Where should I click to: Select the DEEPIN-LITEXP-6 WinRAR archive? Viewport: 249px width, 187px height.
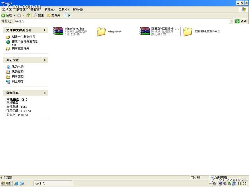point(145,31)
